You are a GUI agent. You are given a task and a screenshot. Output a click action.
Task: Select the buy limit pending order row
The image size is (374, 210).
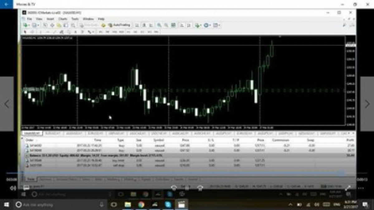[189, 161]
